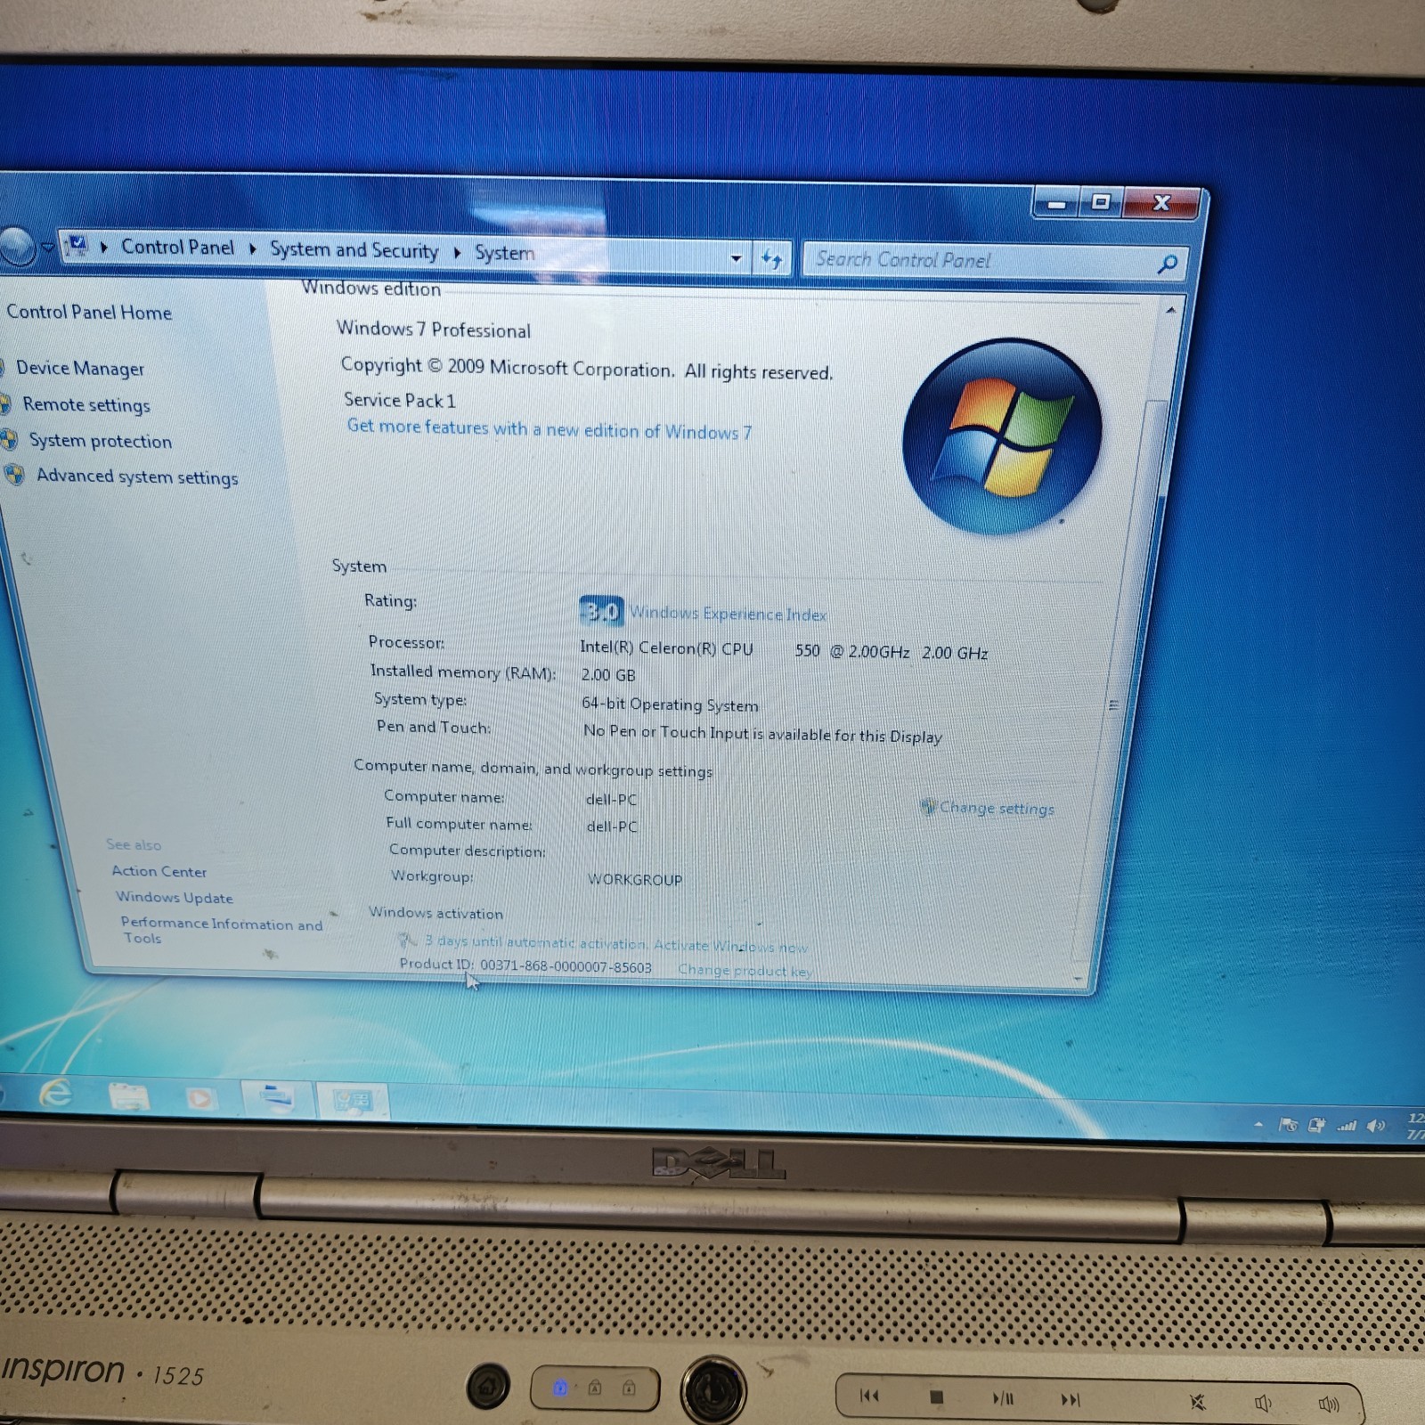The image size is (1425, 1425).
Task: Click the scrollbar up arrow
Action: [1170, 310]
